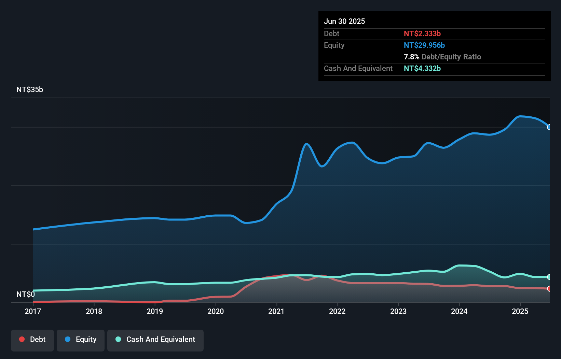Select the 2017 x-axis label
This screenshot has width=561, height=359.
coord(33,311)
